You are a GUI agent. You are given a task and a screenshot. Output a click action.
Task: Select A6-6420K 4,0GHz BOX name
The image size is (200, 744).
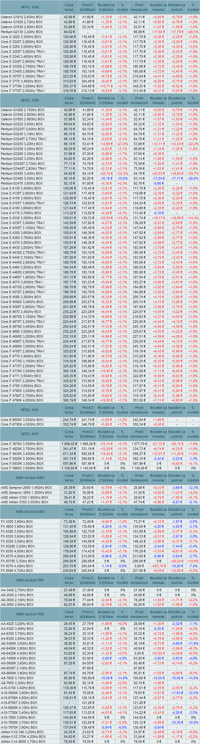click(18, 653)
